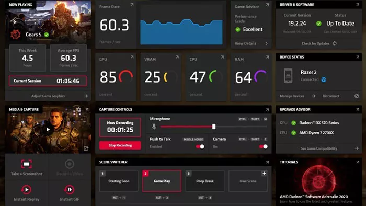Image resolution: width=366 pixels, height=206 pixels.
Task: Click the Microphone volume slider handle
Action: (x=214, y=127)
